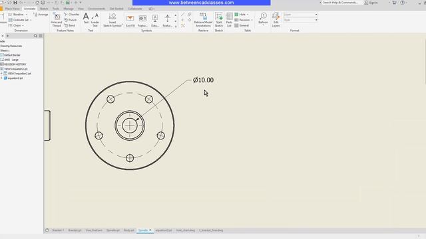Select the Hole and Thread note tool
This screenshot has width=426, height=239.
pyautogui.click(x=57, y=20)
